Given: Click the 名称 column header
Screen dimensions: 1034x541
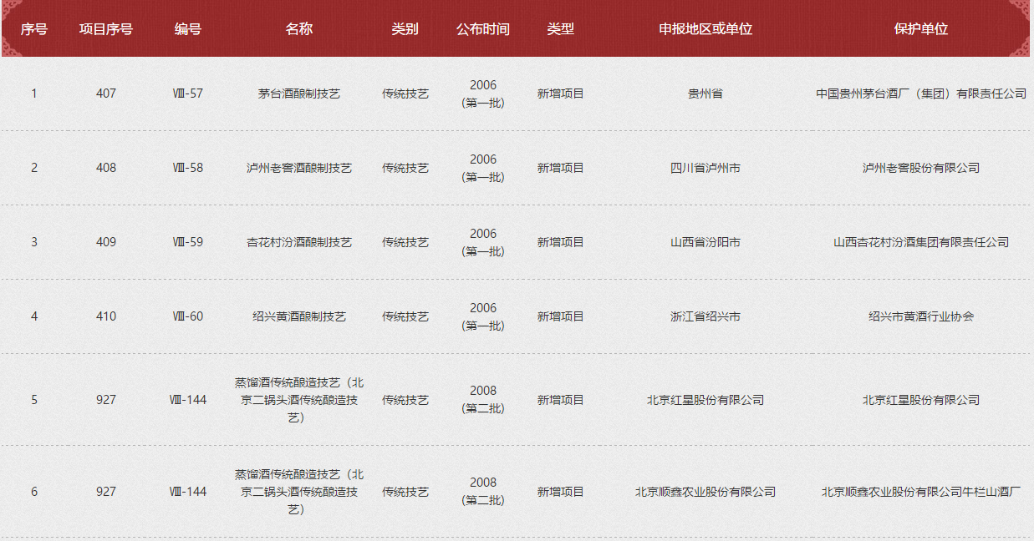Looking at the screenshot, I should click(x=299, y=28).
